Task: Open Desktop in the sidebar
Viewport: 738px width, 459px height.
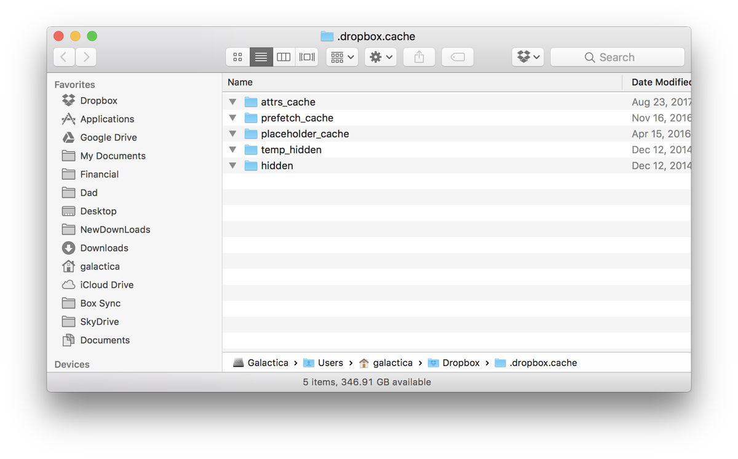Action: (x=98, y=211)
